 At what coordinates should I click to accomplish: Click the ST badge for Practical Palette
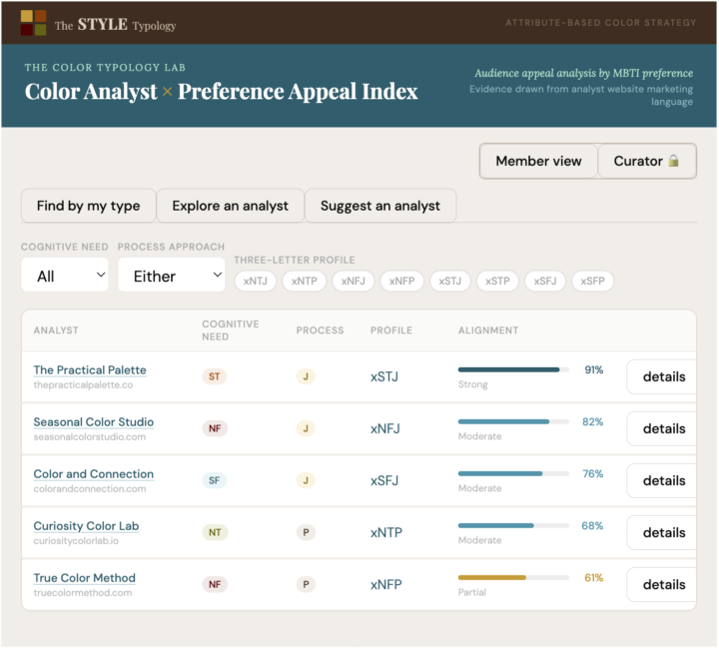click(214, 376)
